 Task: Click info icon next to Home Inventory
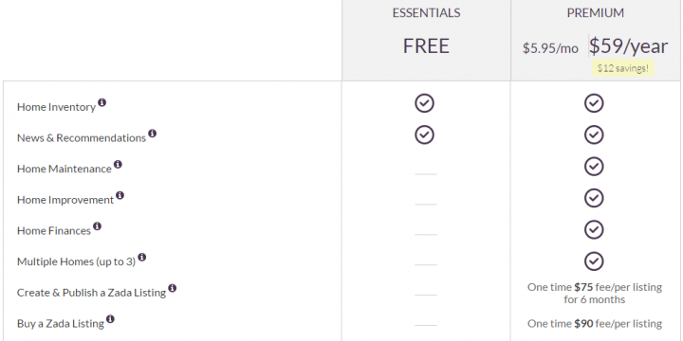102,102
